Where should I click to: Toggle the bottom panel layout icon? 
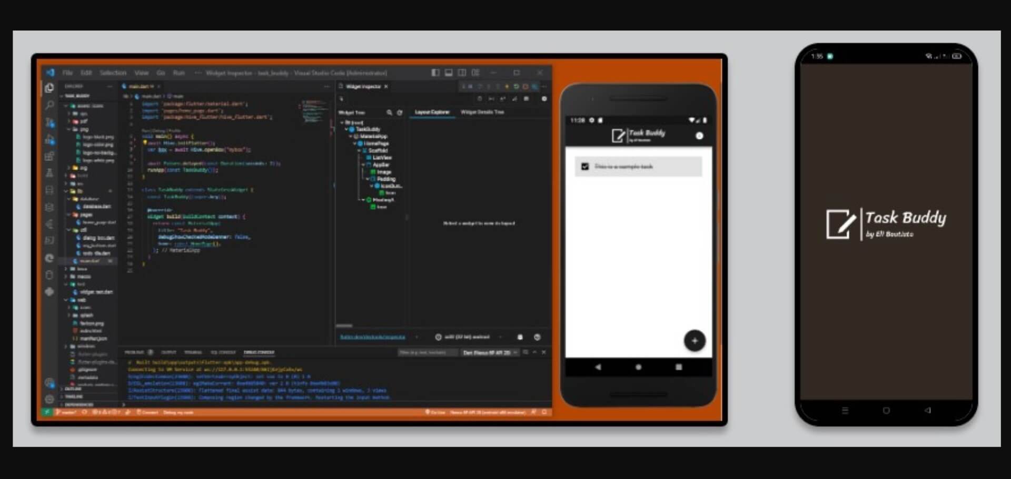pos(449,73)
